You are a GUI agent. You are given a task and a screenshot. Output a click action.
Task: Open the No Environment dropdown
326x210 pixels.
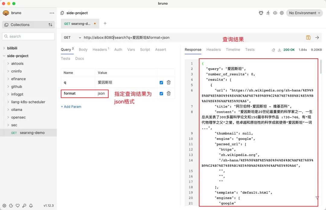(304, 13)
